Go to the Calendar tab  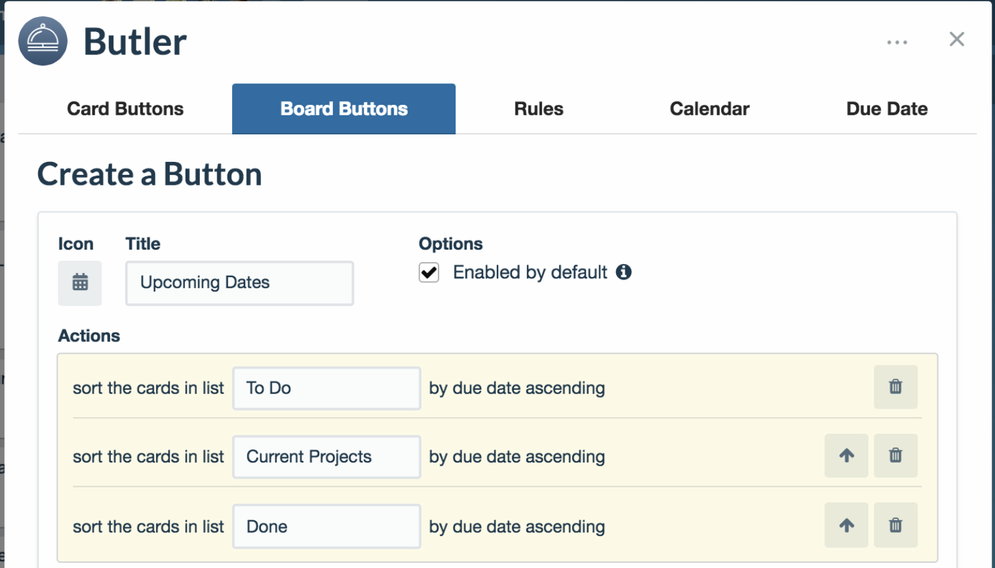709,109
